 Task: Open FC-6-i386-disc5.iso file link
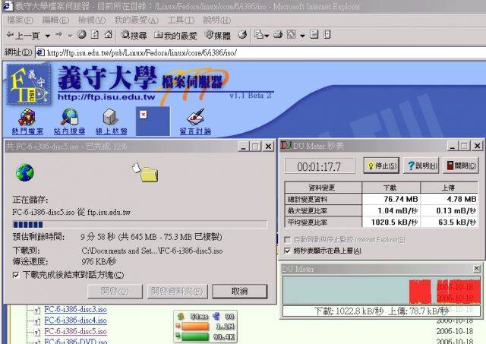76,331
